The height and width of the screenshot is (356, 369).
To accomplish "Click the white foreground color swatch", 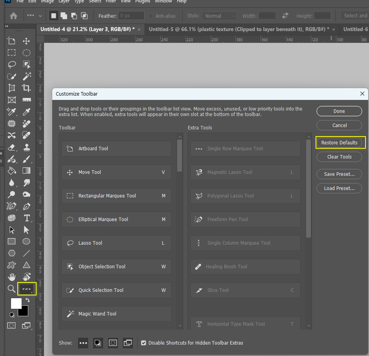I will pyautogui.click(x=16, y=303).
